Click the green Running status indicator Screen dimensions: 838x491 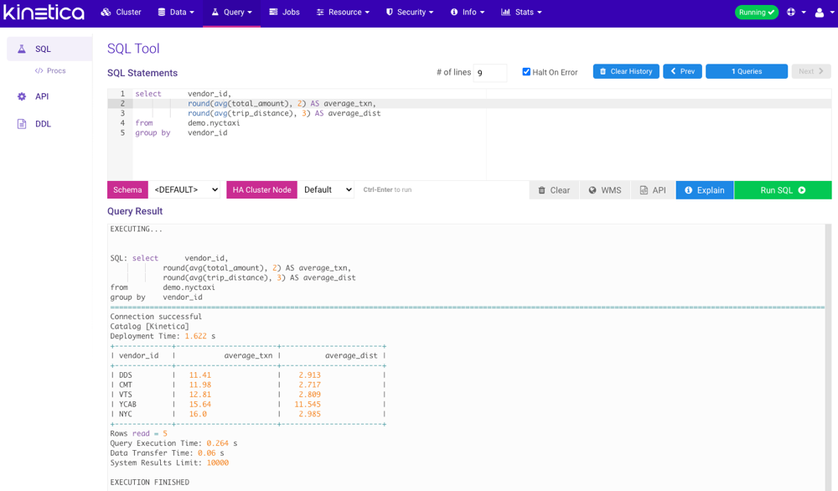756,12
